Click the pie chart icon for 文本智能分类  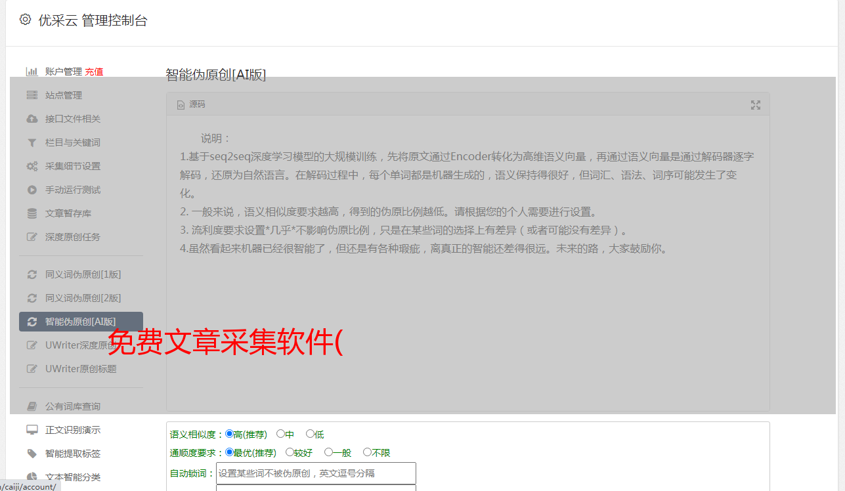32,477
